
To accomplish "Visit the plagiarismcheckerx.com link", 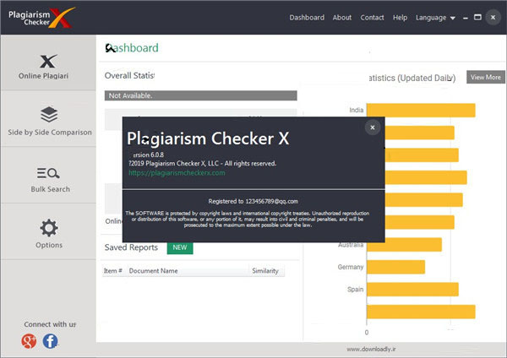I will 177,172.
